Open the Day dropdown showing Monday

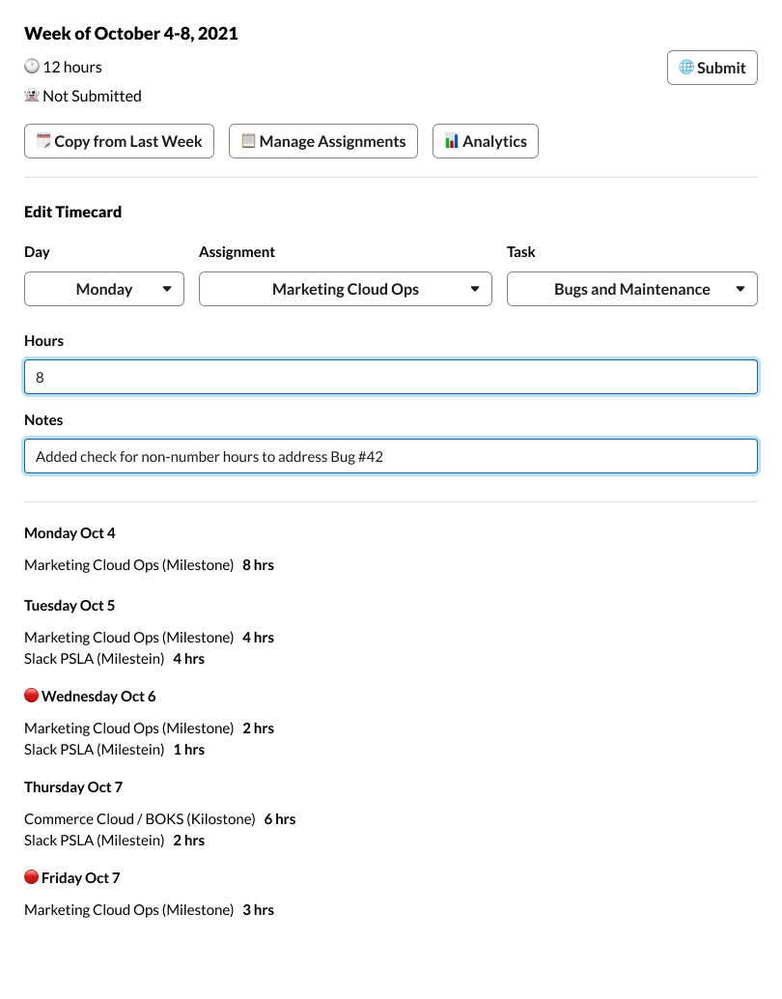pos(103,288)
